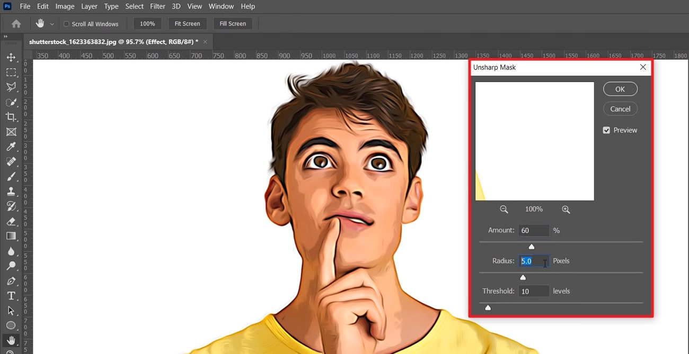The image size is (689, 354).
Task: Click the Threshold input field
Action: click(534, 291)
